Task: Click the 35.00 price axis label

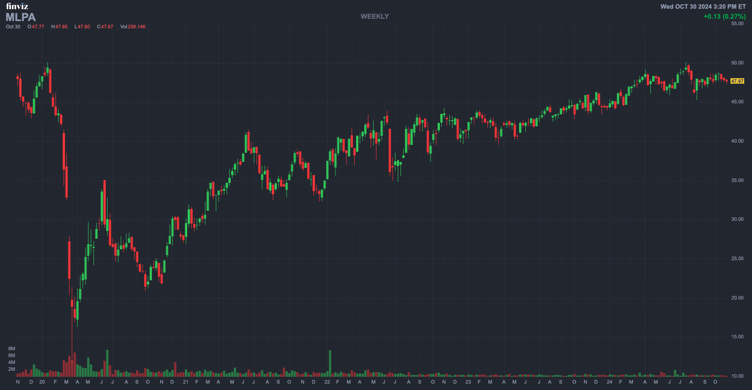Action: (737, 181)
